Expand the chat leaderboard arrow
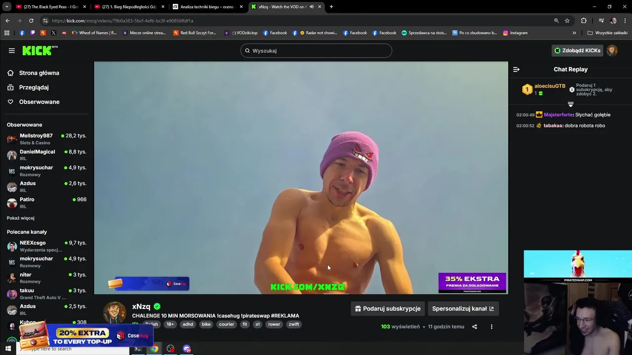Image resolution: width=632 pixels, height=355 pixels. pyautogui.click(x=570, y=104)
